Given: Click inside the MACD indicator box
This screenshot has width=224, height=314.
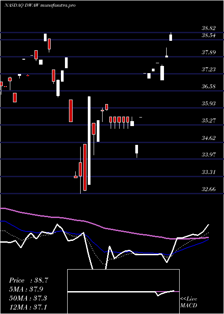Looking at the screenshot, I should tap(123, 292).
